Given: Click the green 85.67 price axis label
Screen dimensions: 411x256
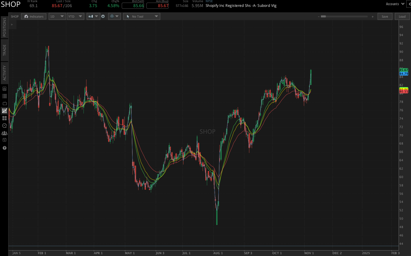Looking at the screenshot, I should (404, 70).
